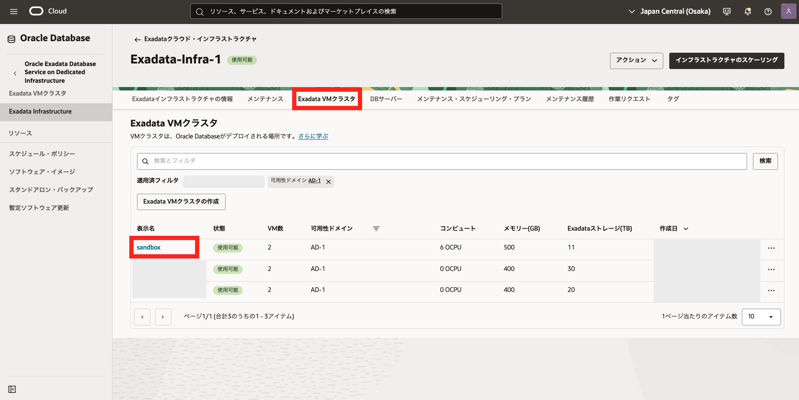This screenshot has height=400, width=799.
Task: Click the filter icon beside 可用性ドメイン column
Action: coord(376,229)
